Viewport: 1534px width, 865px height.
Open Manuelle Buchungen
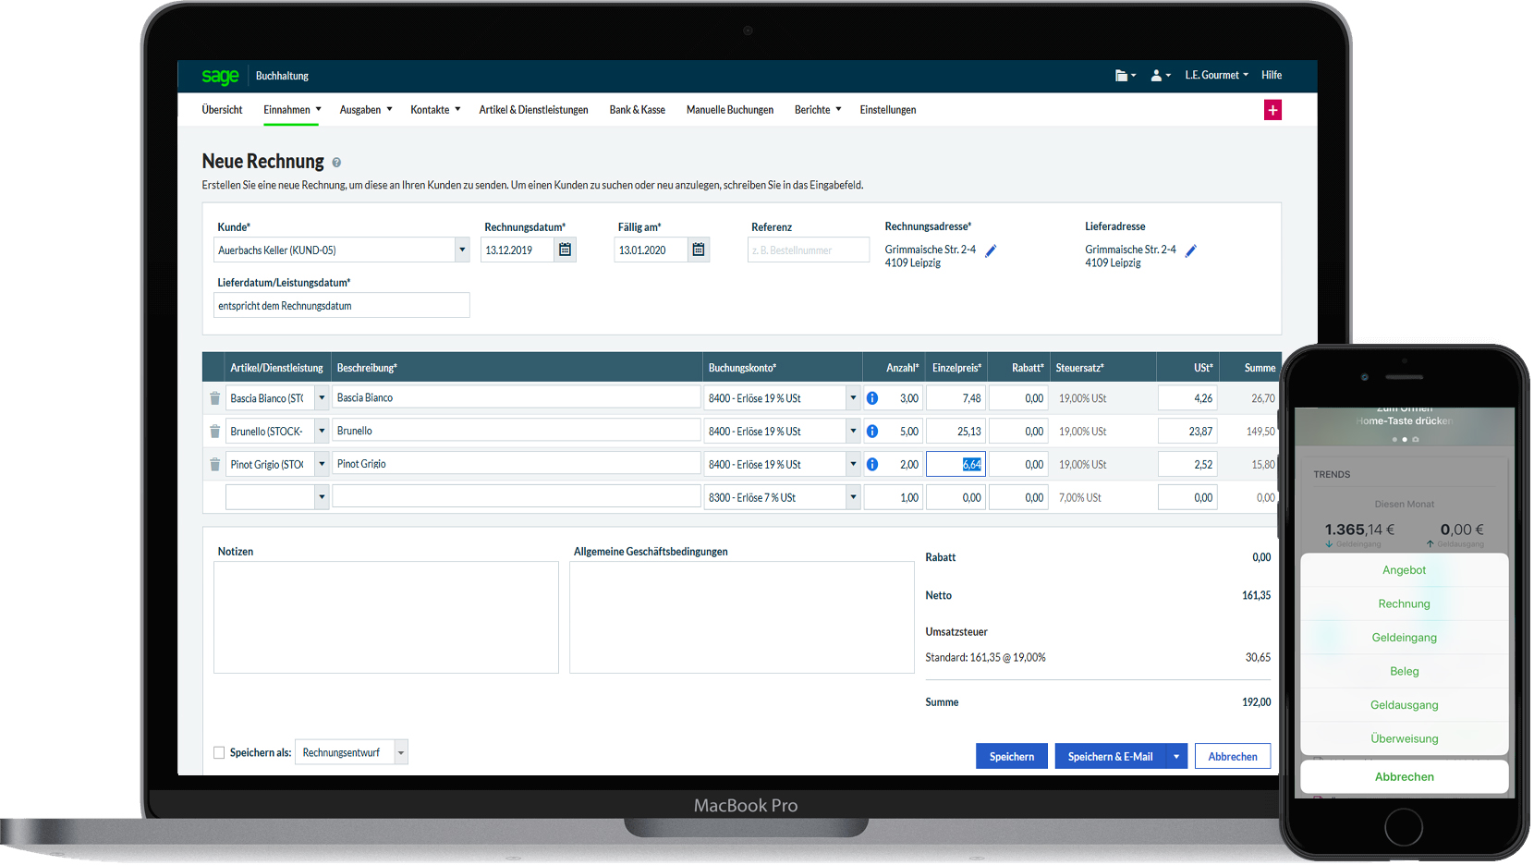click(x=730, y=110)
